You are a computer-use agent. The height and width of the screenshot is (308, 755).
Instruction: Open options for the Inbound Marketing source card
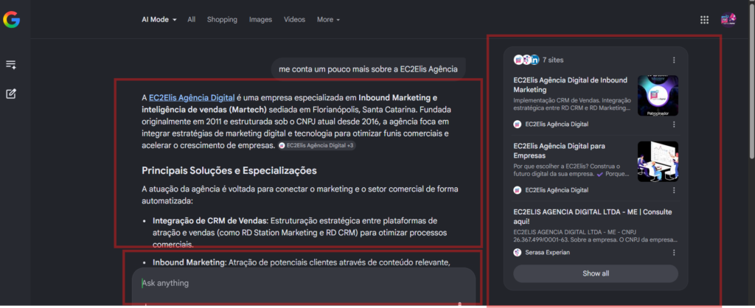[x=674, y=125]
